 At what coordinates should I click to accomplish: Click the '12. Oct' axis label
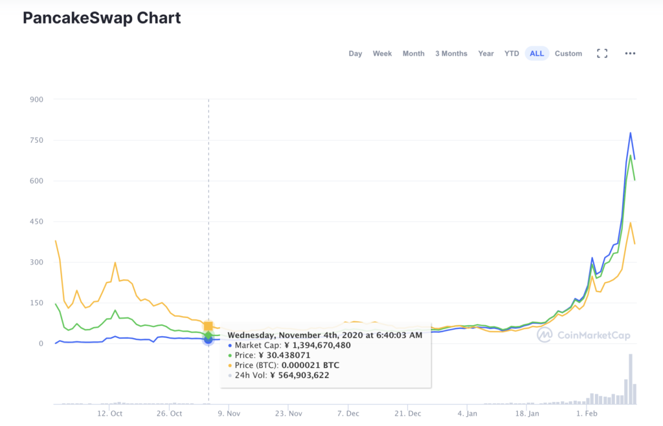point(110,413)
